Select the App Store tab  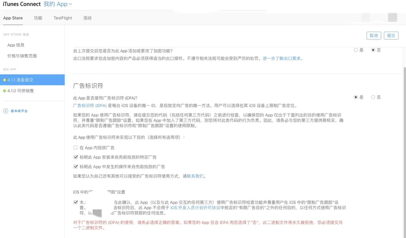[x=13, y=18]
